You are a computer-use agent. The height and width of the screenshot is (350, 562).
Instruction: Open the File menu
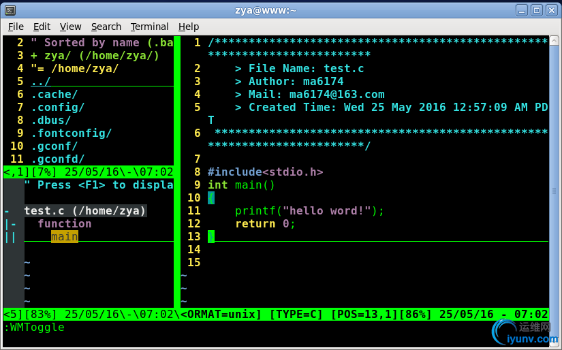(16, 27)
